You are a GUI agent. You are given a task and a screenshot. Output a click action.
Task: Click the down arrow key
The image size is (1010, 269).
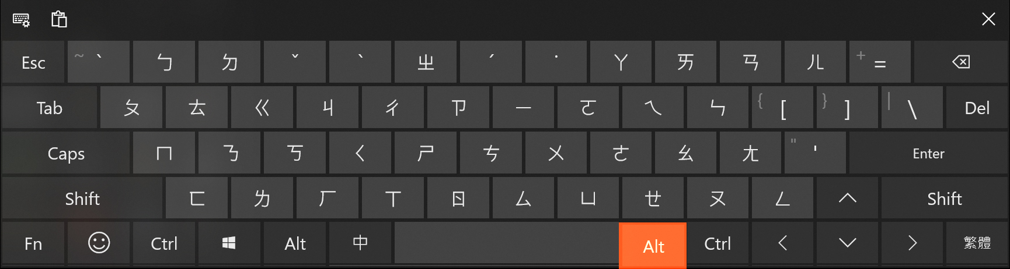(x=847, y=243)
